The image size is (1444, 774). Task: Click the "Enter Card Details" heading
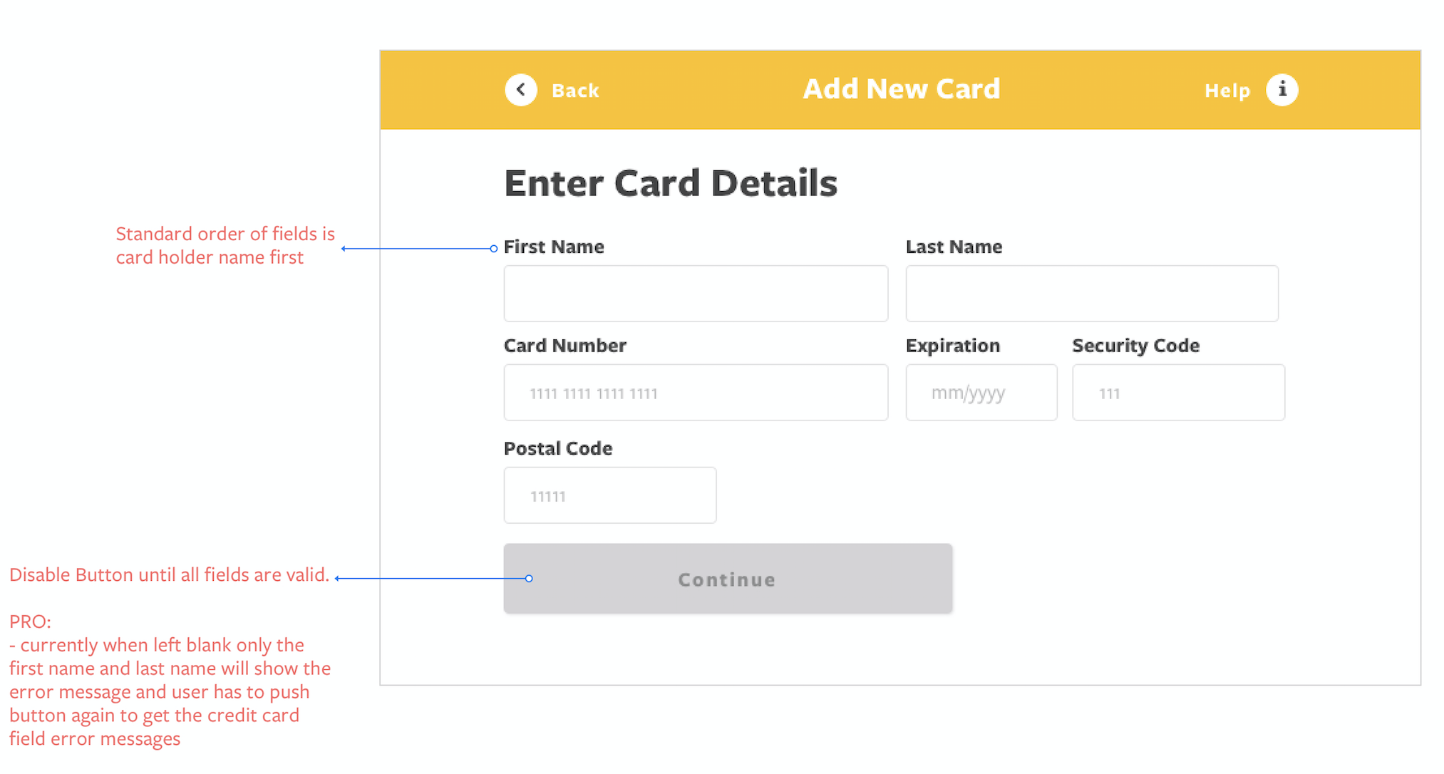[x=670, y=183]
